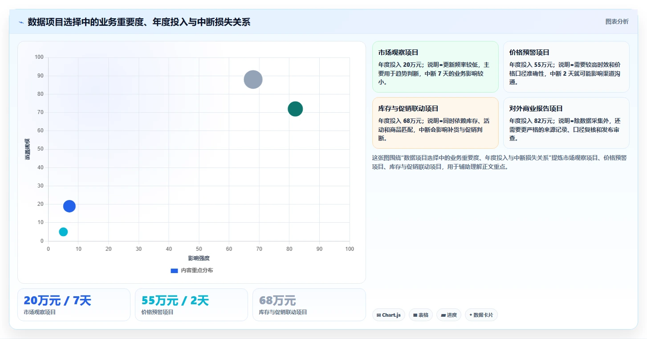Click the y-axis tick label 100
Viewport: 647px width, 339px height.
pyautogui.click(x=39, y=57)
